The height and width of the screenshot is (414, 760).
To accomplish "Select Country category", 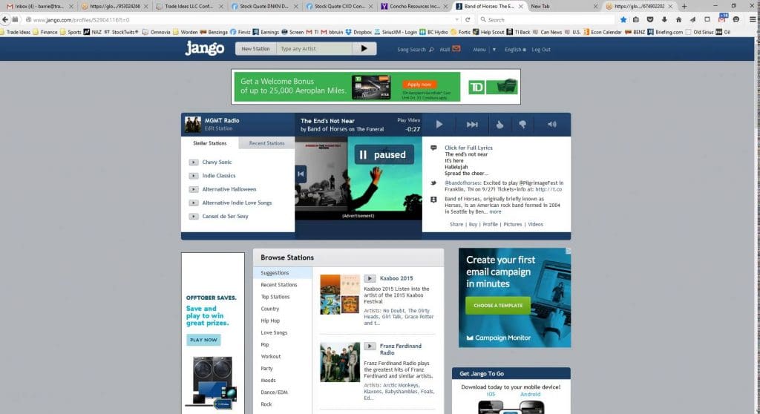I will tap(270, 309).
